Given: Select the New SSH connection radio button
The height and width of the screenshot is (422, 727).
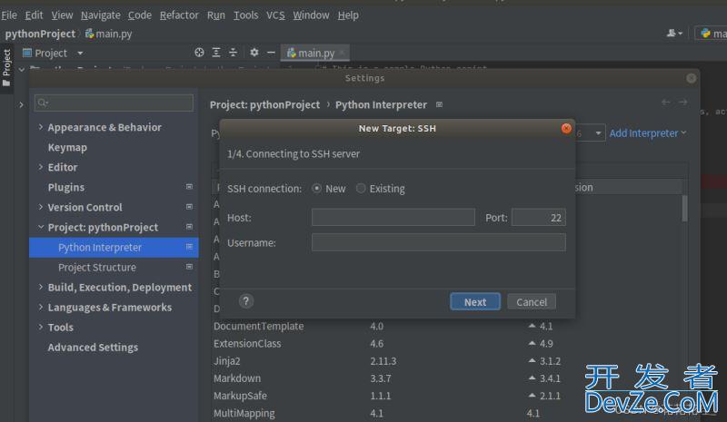Looking at the screenshot, I should pos(317,189).
